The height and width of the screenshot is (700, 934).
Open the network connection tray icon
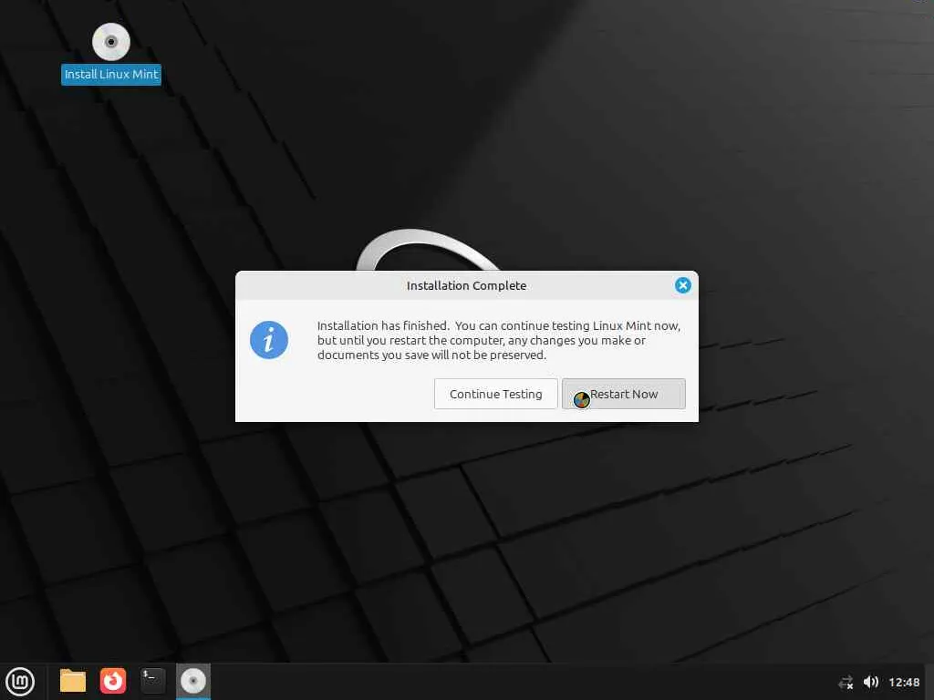pyautogui.click(x=846, y=682)
